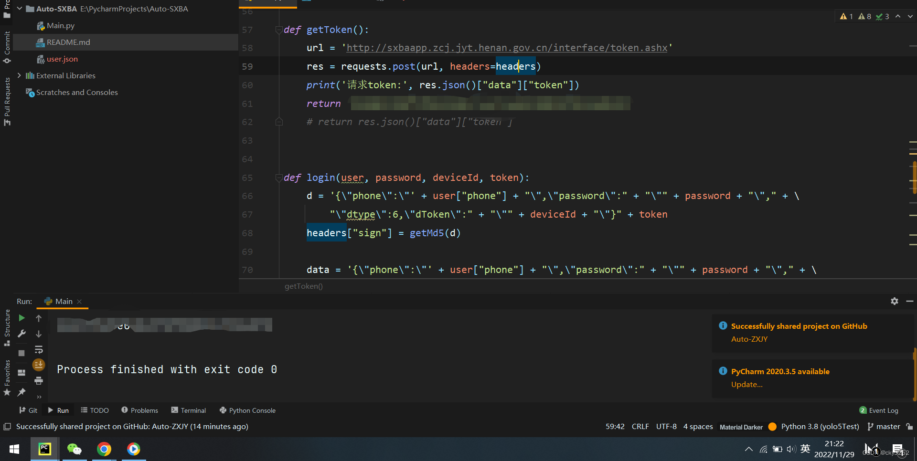Viewport: 917px width, 461px height.
Task: Click the typo indicator showing 3
Action: pyautogui.click(x=883, y=16)
